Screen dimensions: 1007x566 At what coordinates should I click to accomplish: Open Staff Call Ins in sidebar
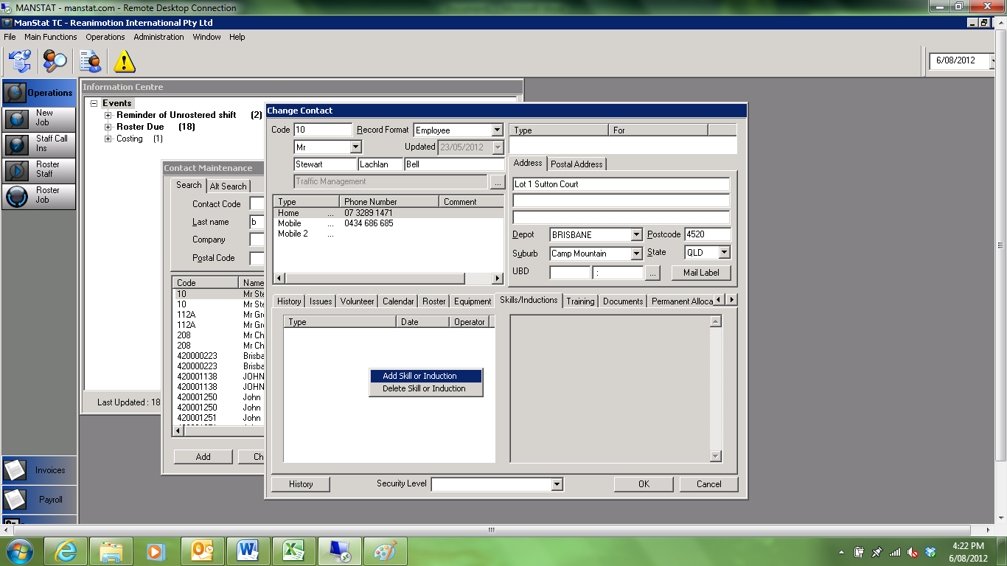(x=39, y=144)
